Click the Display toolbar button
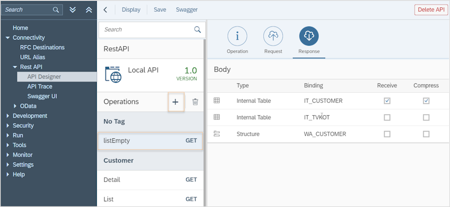Image resolution: width=450 pixels, height=207 pixels. tap(131, 10)
